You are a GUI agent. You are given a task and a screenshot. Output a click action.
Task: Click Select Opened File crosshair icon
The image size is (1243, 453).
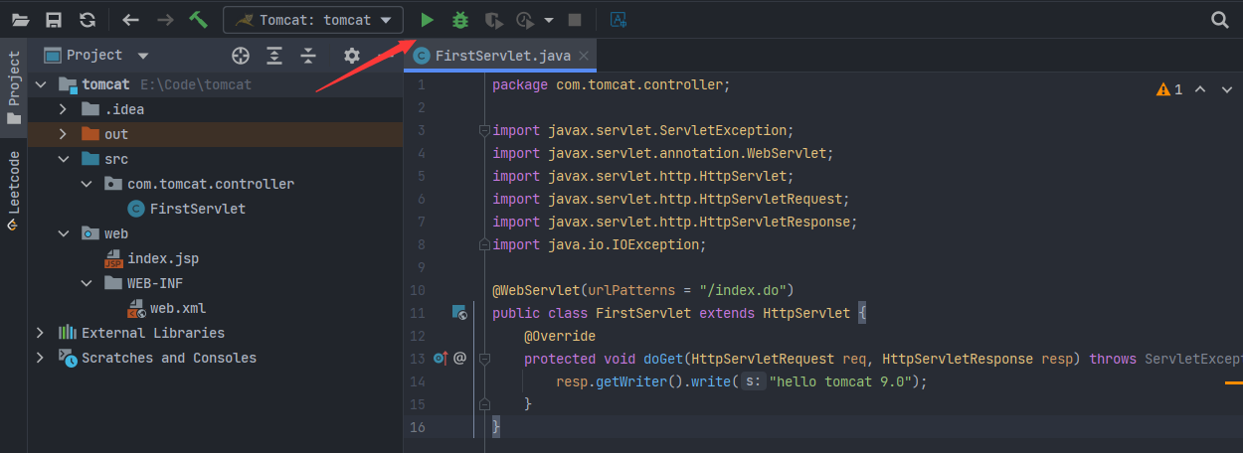[240, 56]
